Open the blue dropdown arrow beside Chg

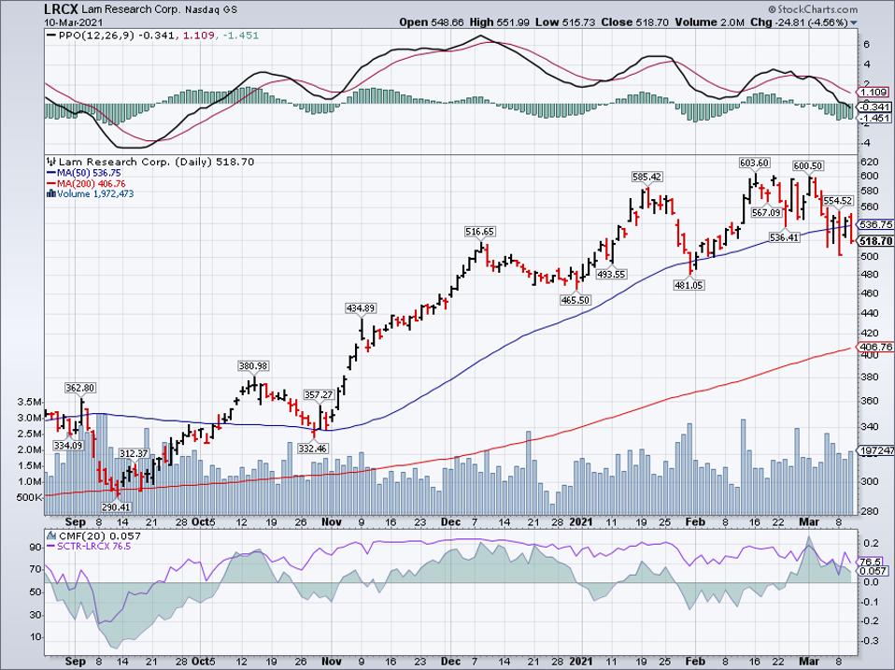pyautogui.click(x=854, y=22)
